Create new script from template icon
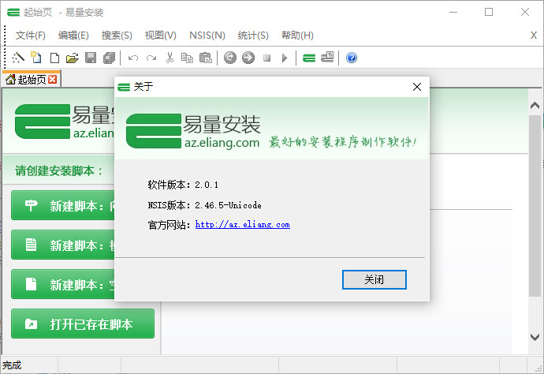The image size is (544, 374). 36,58
